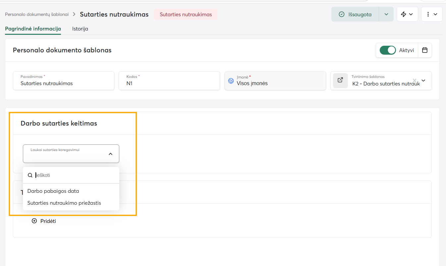Switch to the Istorija tab
The width and height of the screenshot is (446, 266).
80,29
